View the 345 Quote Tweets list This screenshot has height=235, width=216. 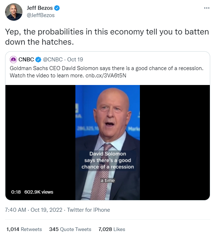70,229
